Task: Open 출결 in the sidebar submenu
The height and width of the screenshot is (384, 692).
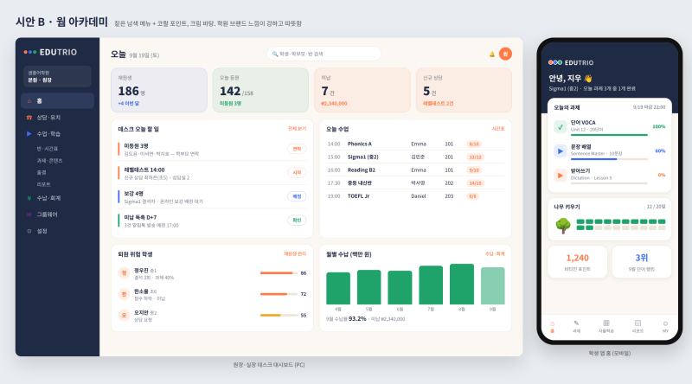Action: 42,173
